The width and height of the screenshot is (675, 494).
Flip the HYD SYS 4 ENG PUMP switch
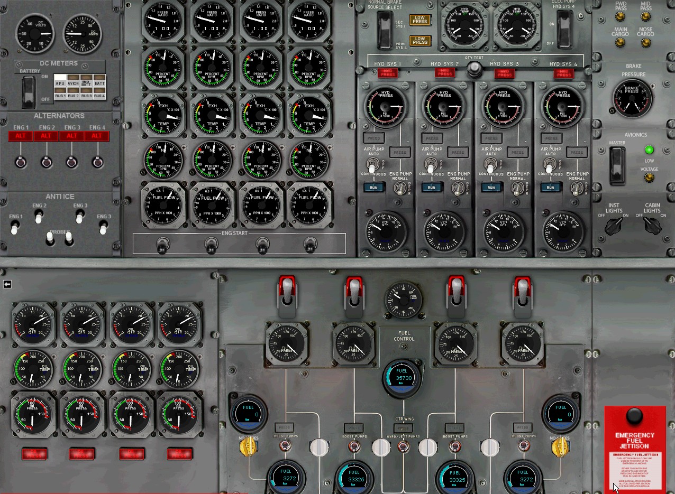(x=577, y=188)
